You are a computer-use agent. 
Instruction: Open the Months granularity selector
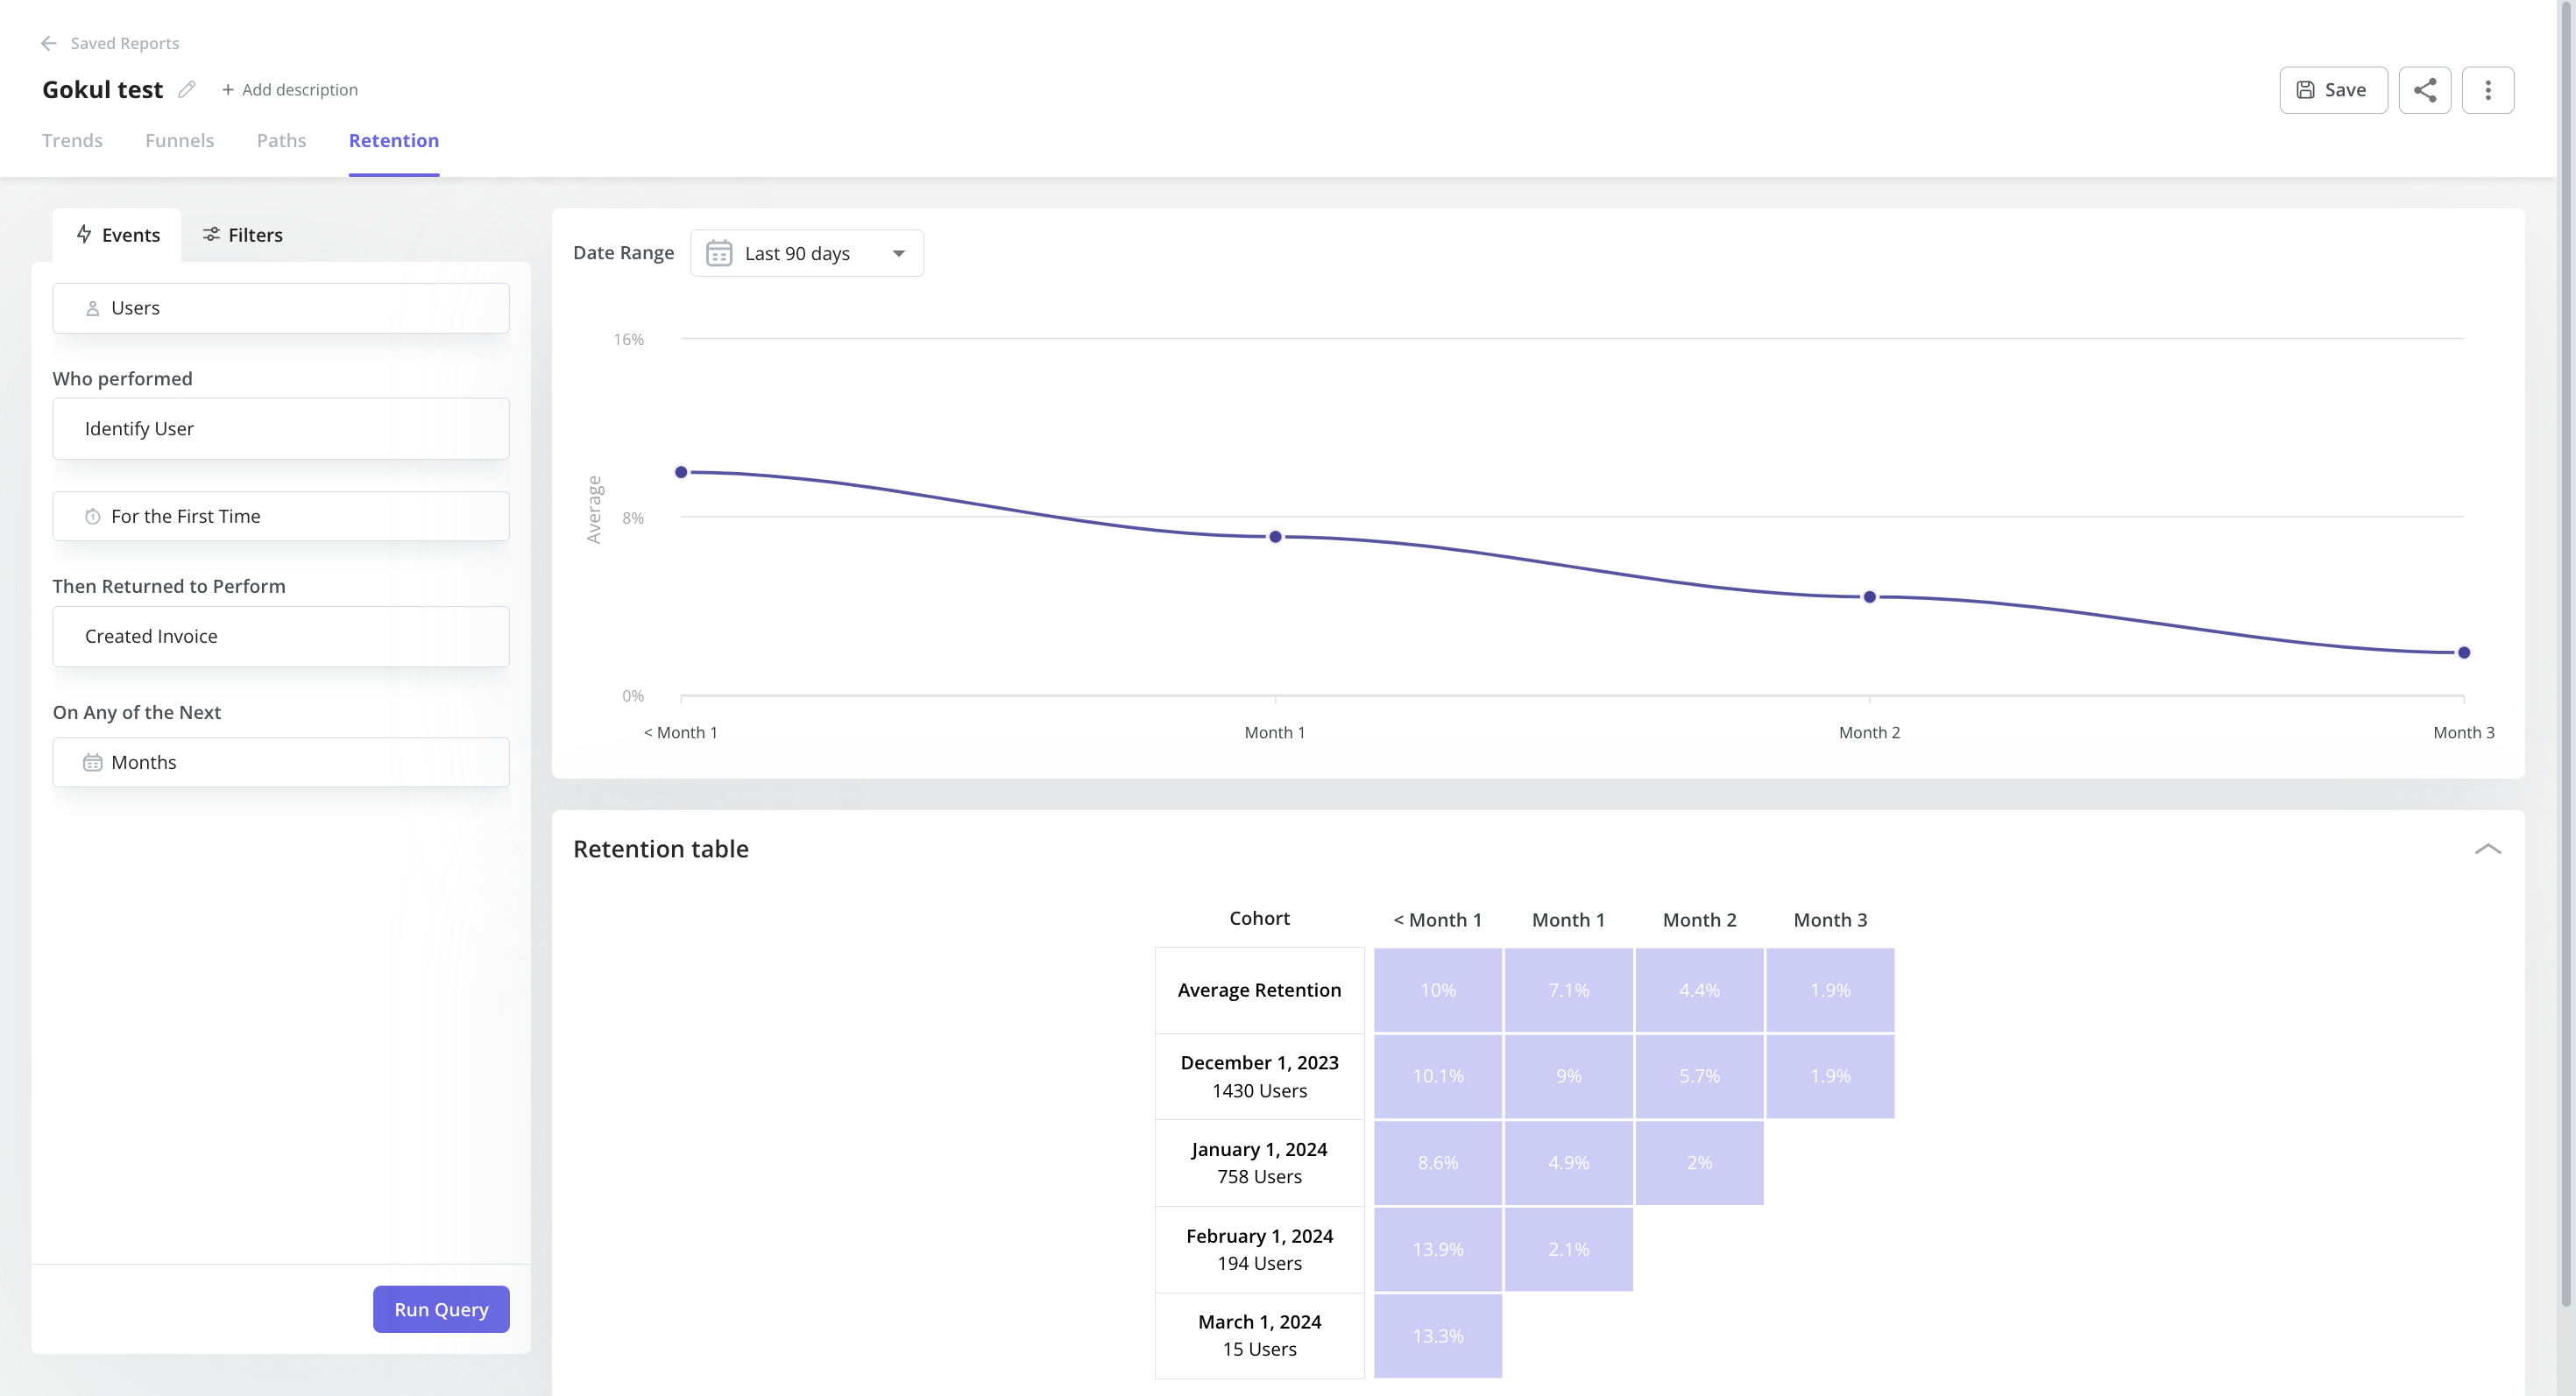click(x=280, y=761)
